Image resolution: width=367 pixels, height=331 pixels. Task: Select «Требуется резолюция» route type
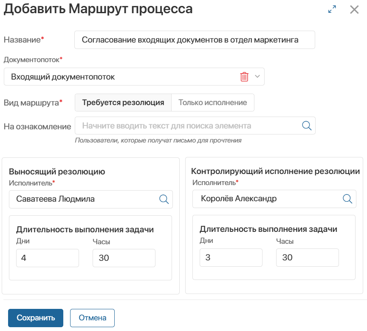[123, 103]
